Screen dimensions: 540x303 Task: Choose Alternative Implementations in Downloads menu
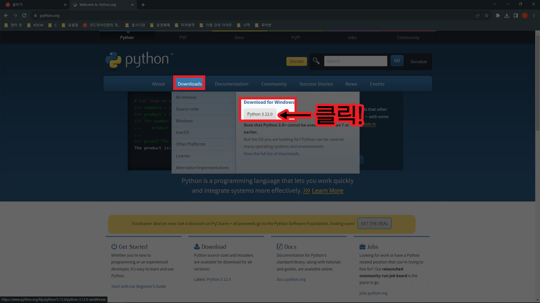pyautogui.click(x=204, y=168)
